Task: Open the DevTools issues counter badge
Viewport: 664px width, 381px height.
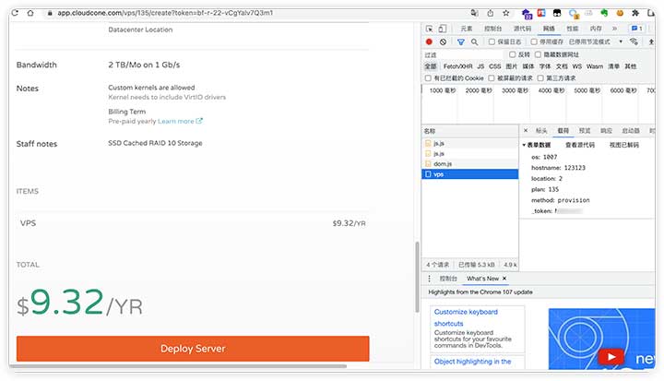Action: [637, 29]
